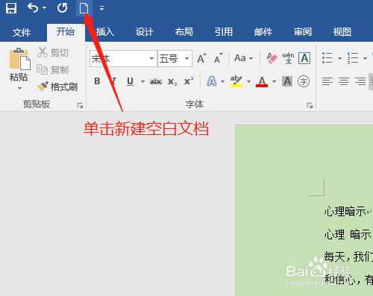
Task: Switch to the 视图 tab
Action: 342,32
